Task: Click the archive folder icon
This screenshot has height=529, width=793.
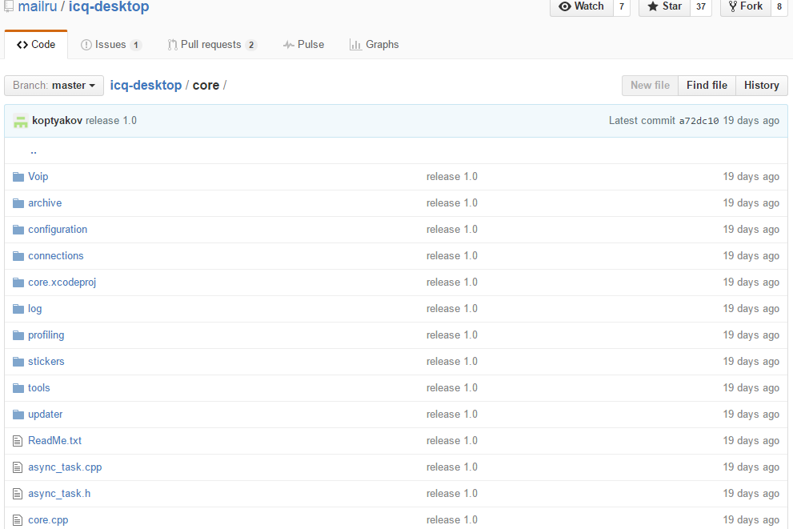Action: [18, 202]
